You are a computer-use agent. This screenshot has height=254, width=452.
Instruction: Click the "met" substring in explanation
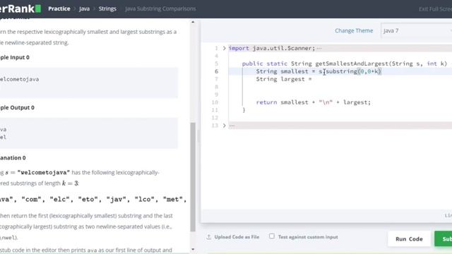pyautogui.click(x=172, y=199)
